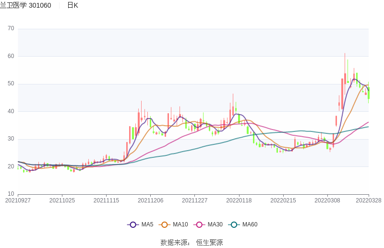Click the 40 value on the price axis
The width and height of the screenshot is (384, 248).
click(x=11, y=111)
